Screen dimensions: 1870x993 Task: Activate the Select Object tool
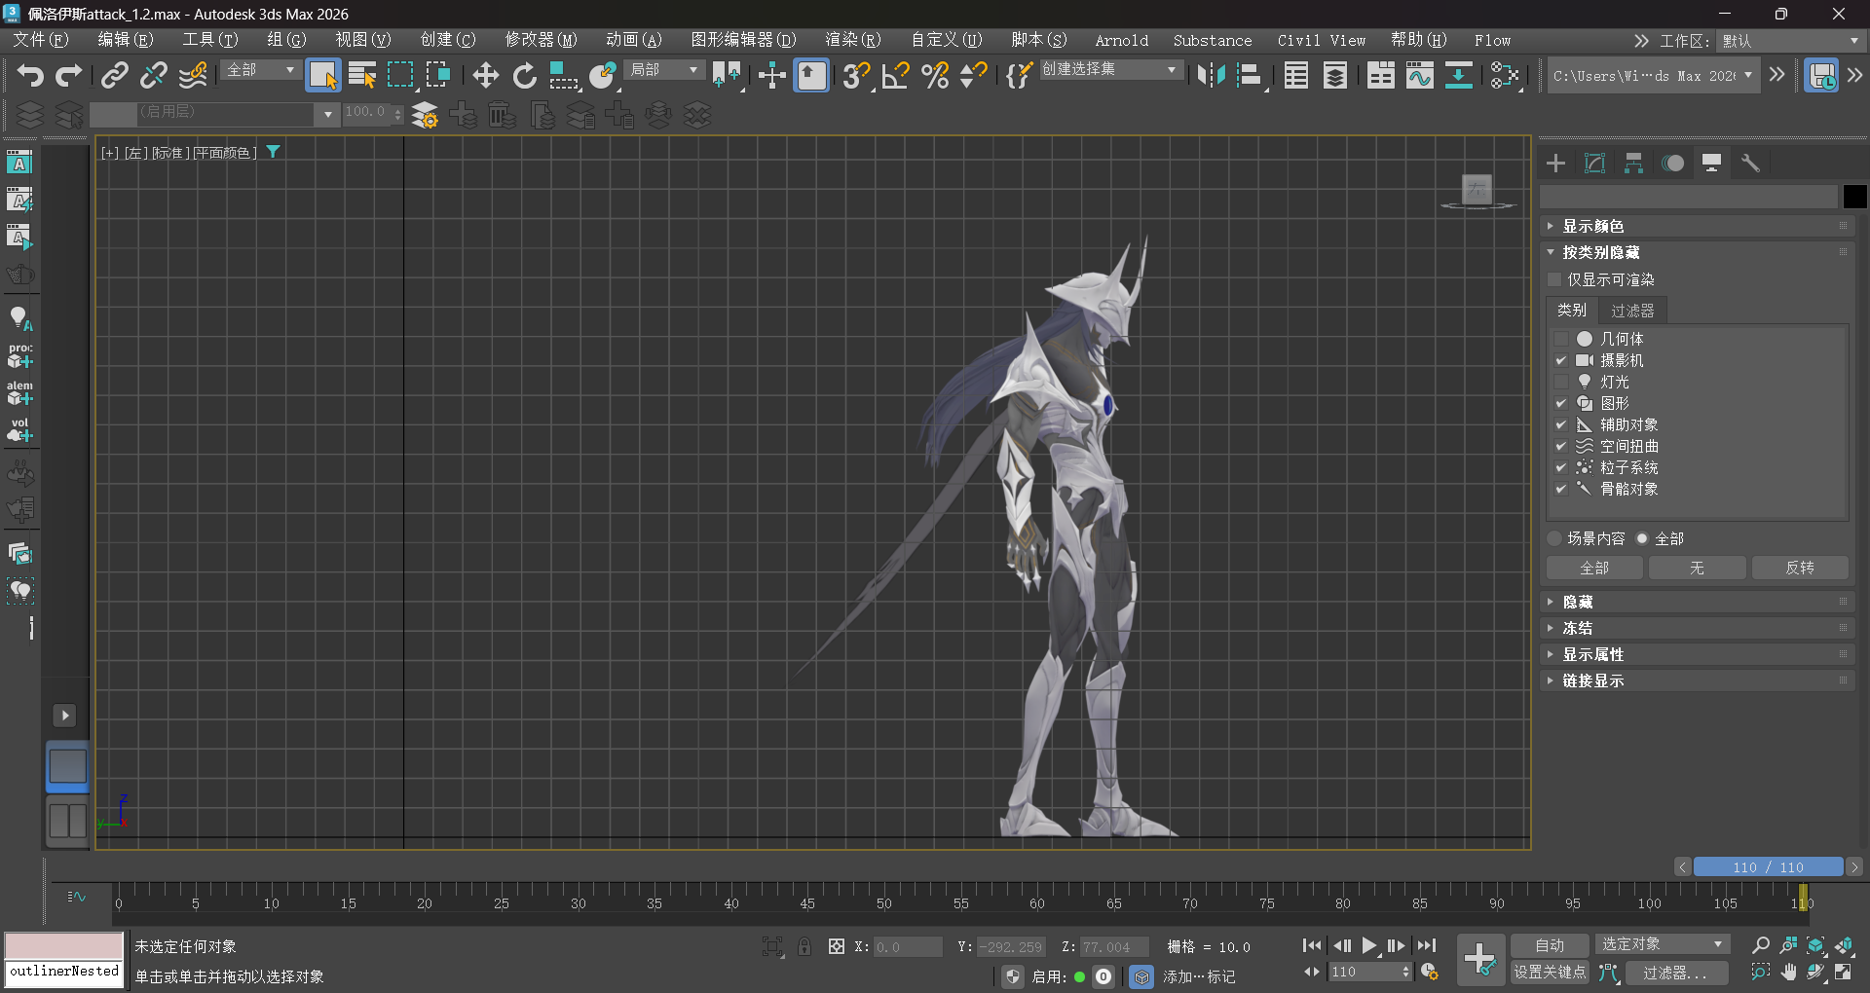pos(322,75)
